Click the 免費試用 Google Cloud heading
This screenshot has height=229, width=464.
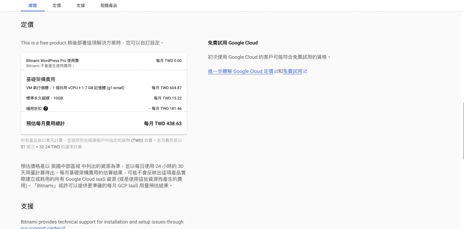232,43
